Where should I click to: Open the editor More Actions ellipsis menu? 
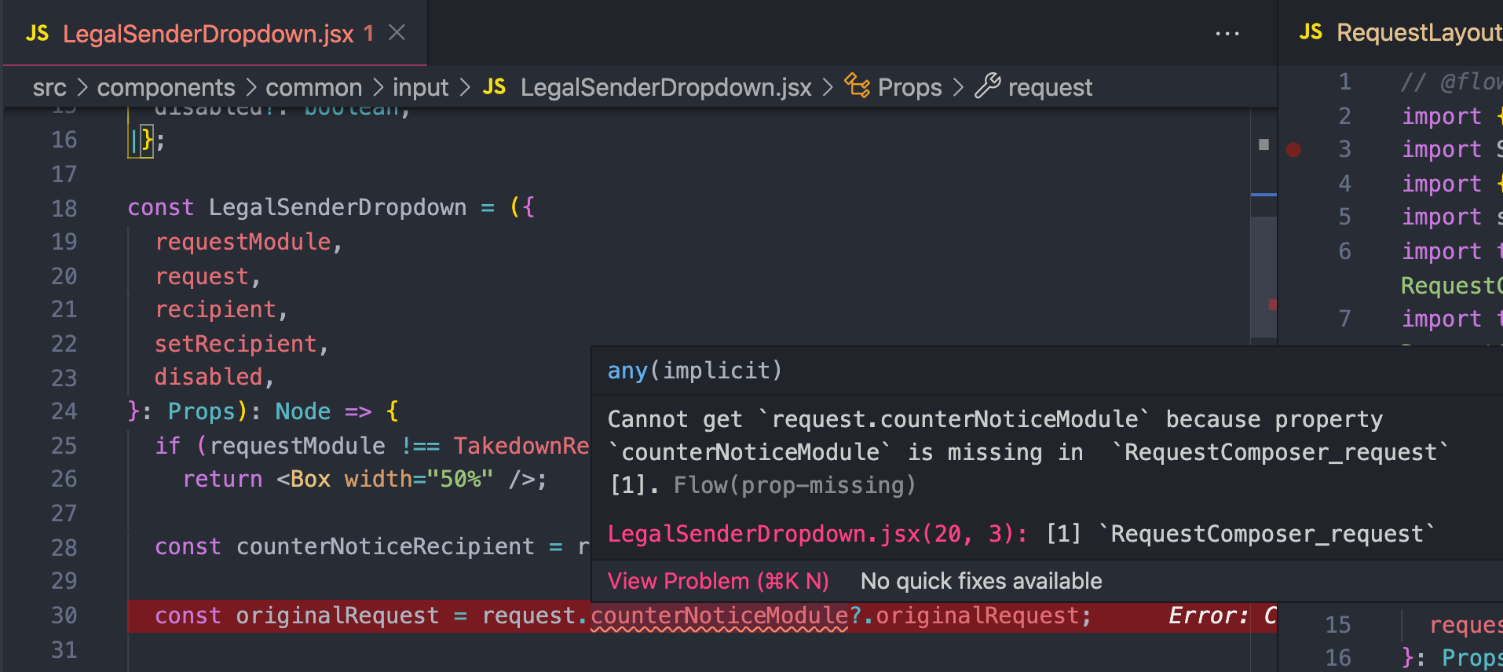[x=1227, y=34]
